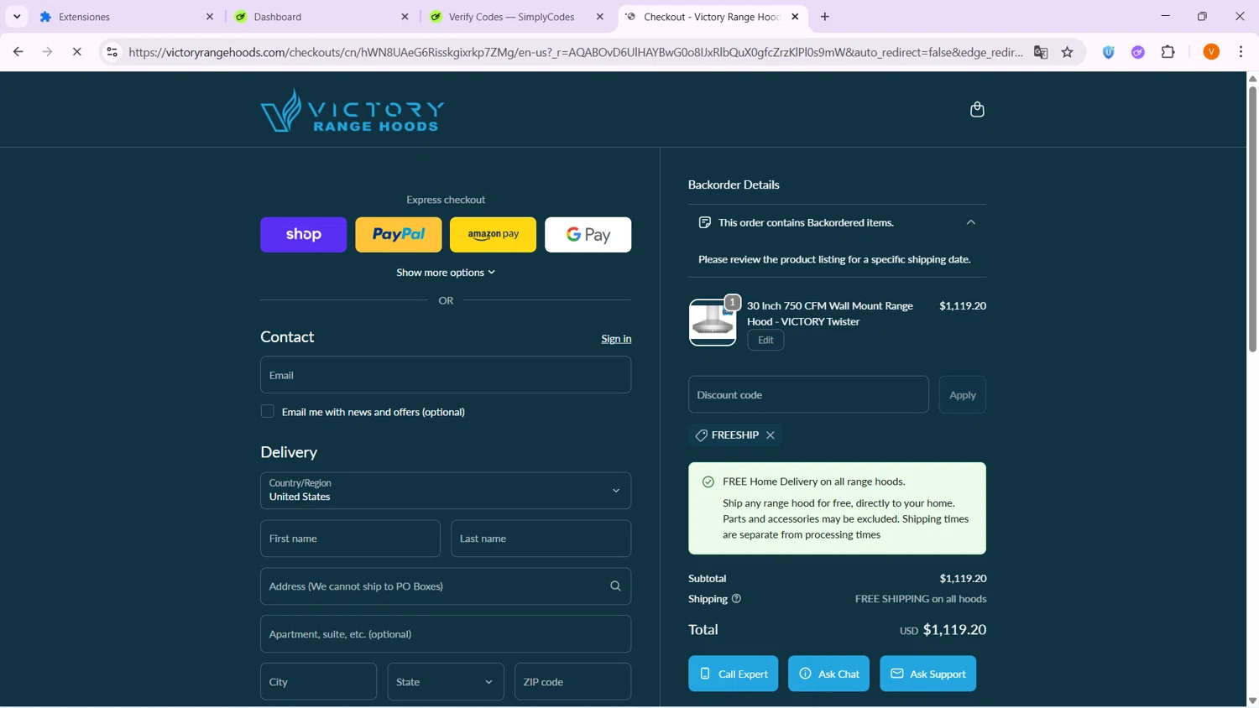
Task: Pay with PayPal button
Action: [x=399, y=235]
